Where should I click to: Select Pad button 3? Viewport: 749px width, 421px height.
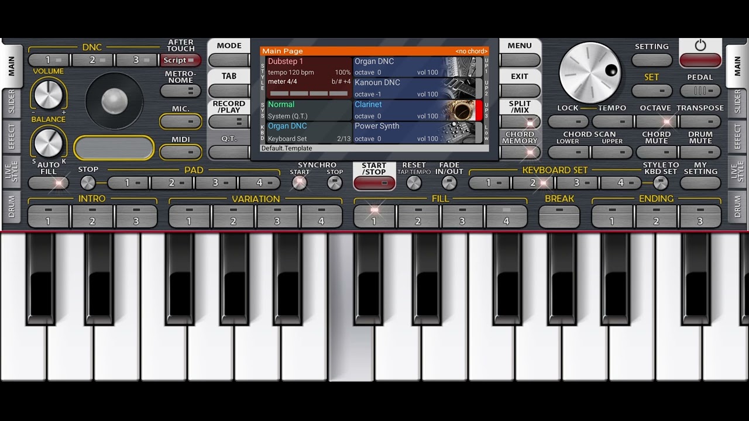(215, 182)
